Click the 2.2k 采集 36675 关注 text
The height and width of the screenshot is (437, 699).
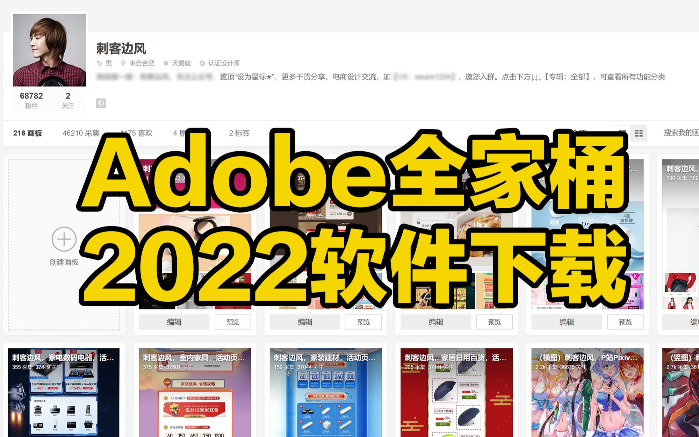point(561,367)
